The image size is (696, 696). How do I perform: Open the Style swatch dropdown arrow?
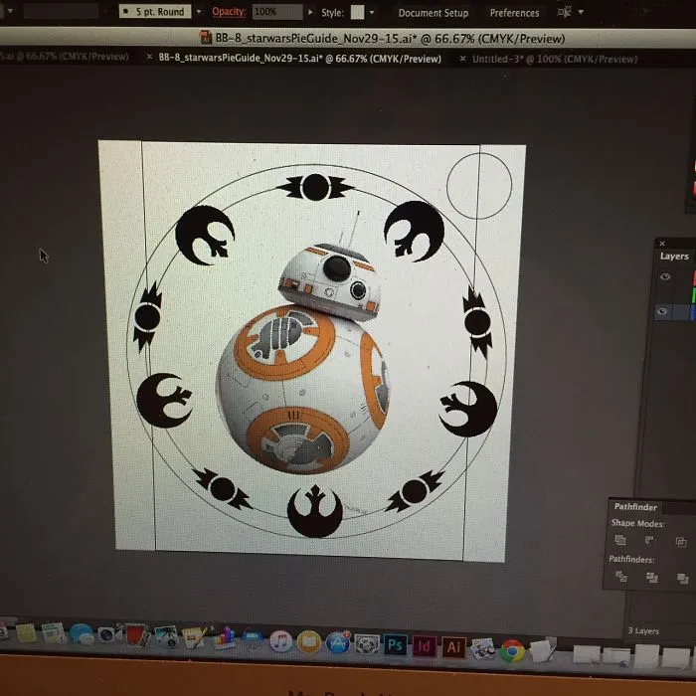coord(372,12)
